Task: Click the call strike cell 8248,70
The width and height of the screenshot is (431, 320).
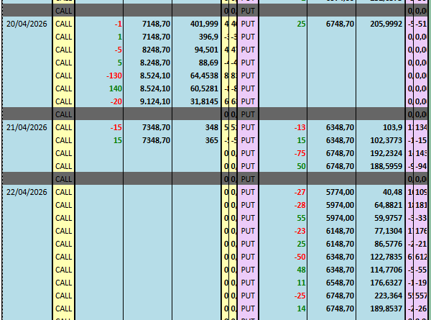Action: point(147,50)
